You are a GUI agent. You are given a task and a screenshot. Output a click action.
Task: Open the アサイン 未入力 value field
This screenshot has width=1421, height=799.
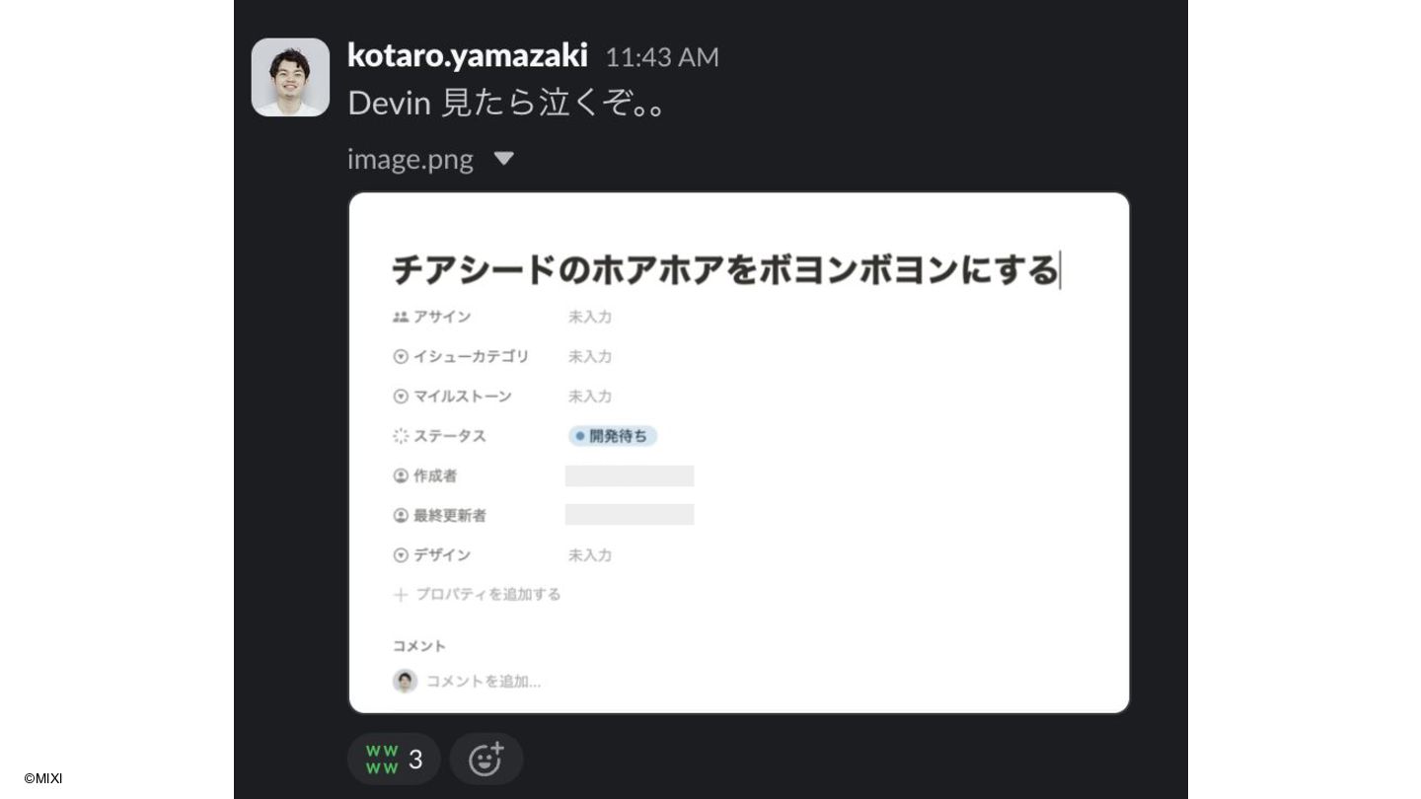click(590, 317)
